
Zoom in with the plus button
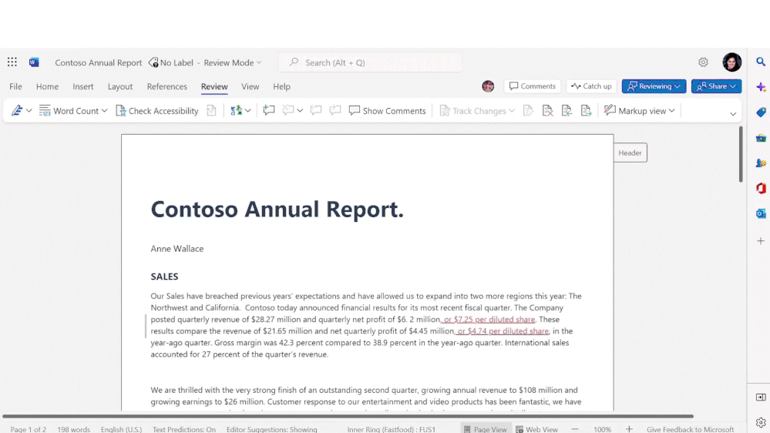[x=629, y=429]
